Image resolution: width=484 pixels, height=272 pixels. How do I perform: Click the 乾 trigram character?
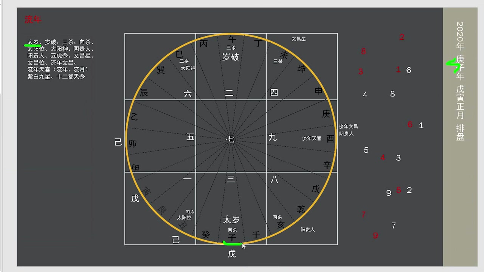coord(301,209)
